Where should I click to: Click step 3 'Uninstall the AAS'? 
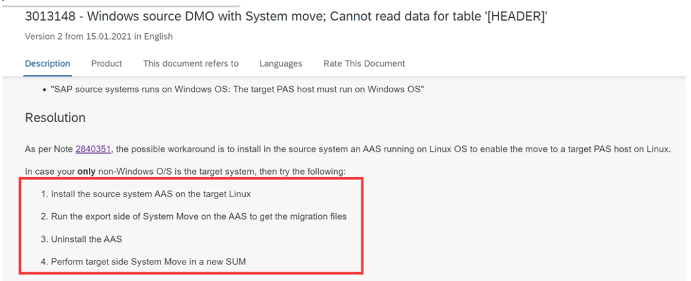tap(81, 239)
